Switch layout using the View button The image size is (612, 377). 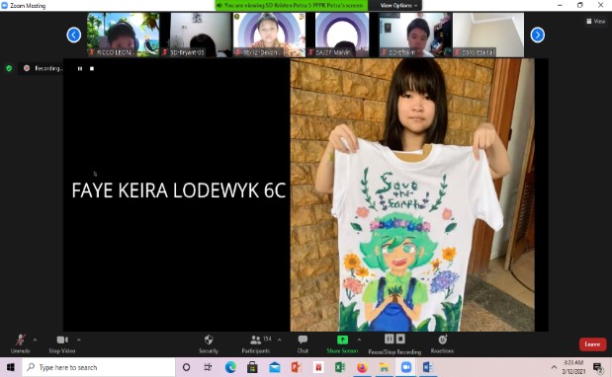click(x=595, y=22)
